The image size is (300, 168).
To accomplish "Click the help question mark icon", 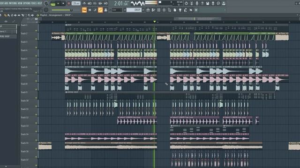I will pyautogui.click(x=202, y=3).
